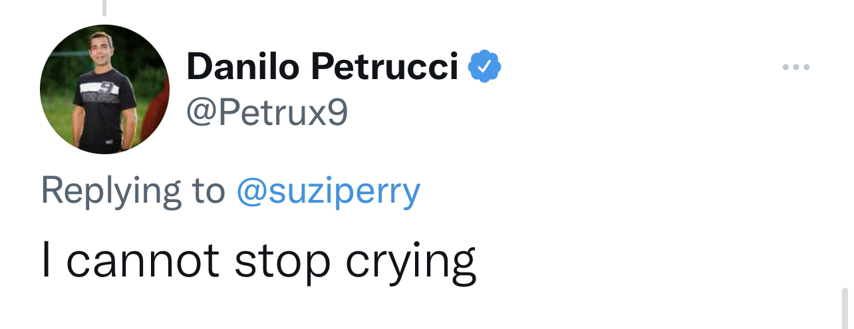Open the tweet "I cannot stop crying"

pos(258,261)
